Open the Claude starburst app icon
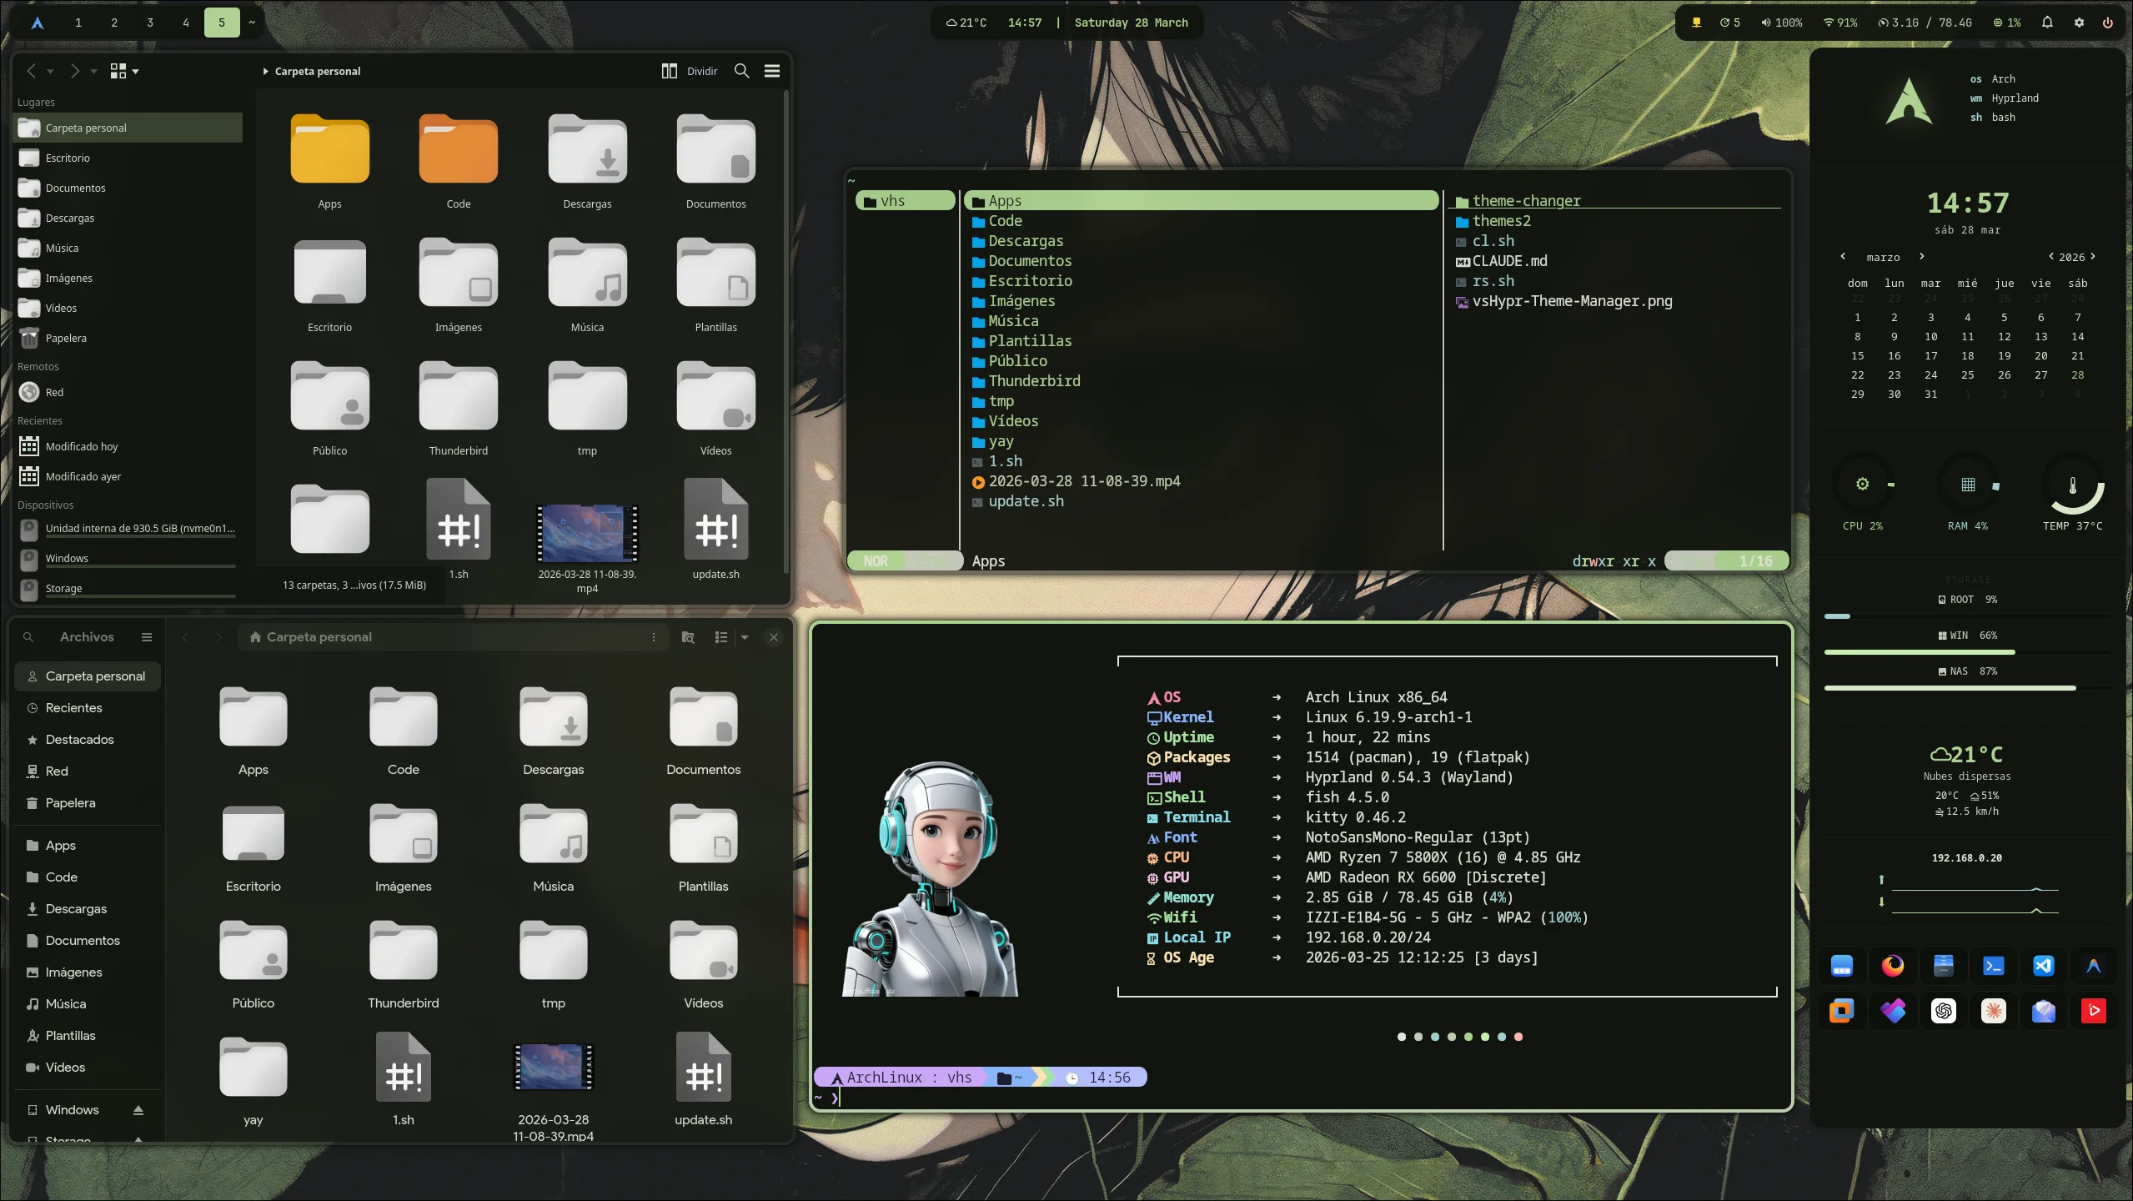2133x1201 pixels. (1993, 1011)
